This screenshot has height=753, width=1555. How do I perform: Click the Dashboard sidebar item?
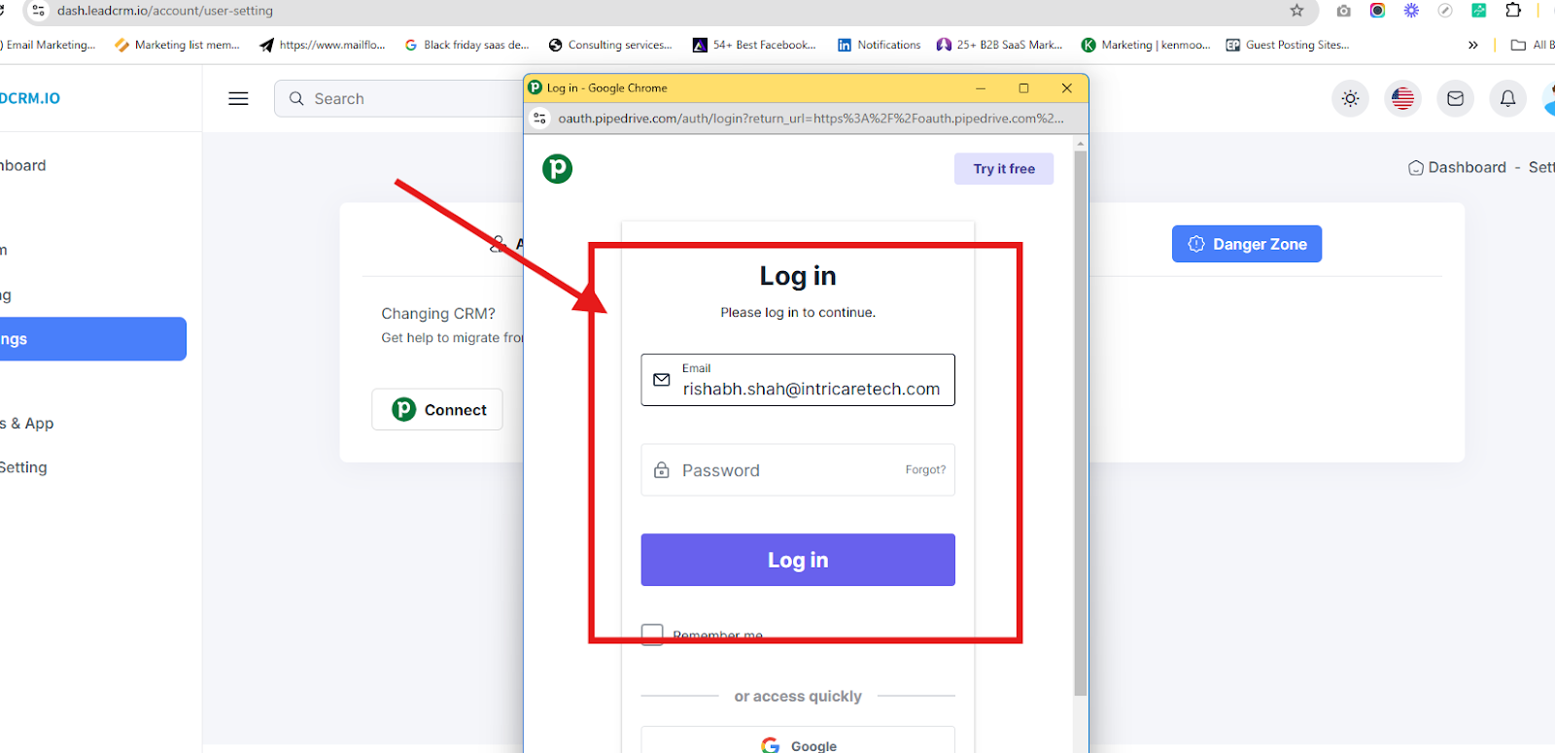(23, 165)
